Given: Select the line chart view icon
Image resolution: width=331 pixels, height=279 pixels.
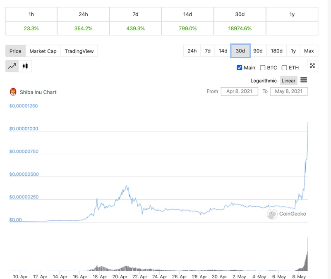Looking at the screenshot, I should tap(12, 66).
